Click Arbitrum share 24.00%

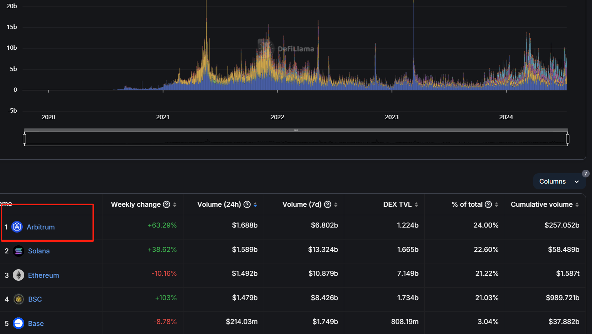[486, 225]
